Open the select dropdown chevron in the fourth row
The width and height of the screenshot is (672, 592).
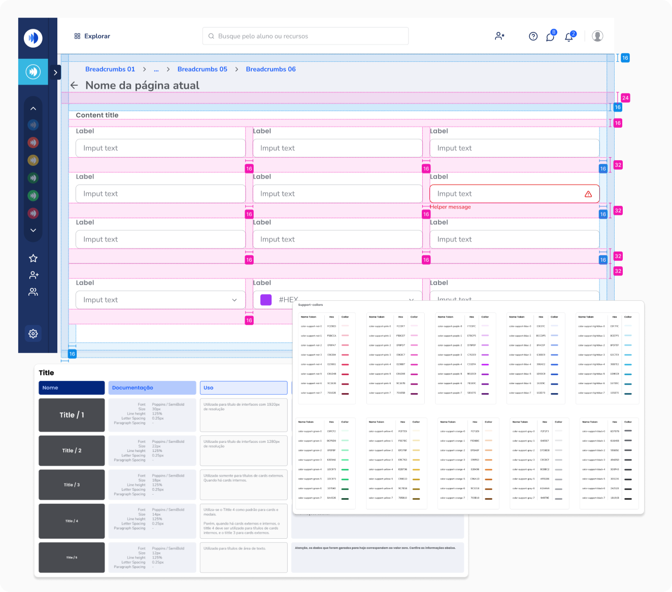(x=234, y=300)
